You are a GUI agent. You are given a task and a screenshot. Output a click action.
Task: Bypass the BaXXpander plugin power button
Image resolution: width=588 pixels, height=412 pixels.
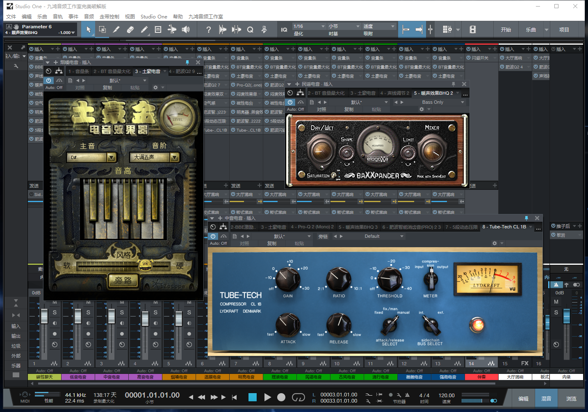click(x=290, y=102)
